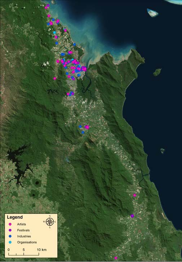Select the pink artist marker at bottom edge

click(116, 258)
